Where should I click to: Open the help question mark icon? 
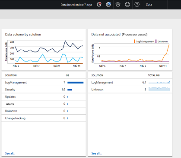pos(137,4)
